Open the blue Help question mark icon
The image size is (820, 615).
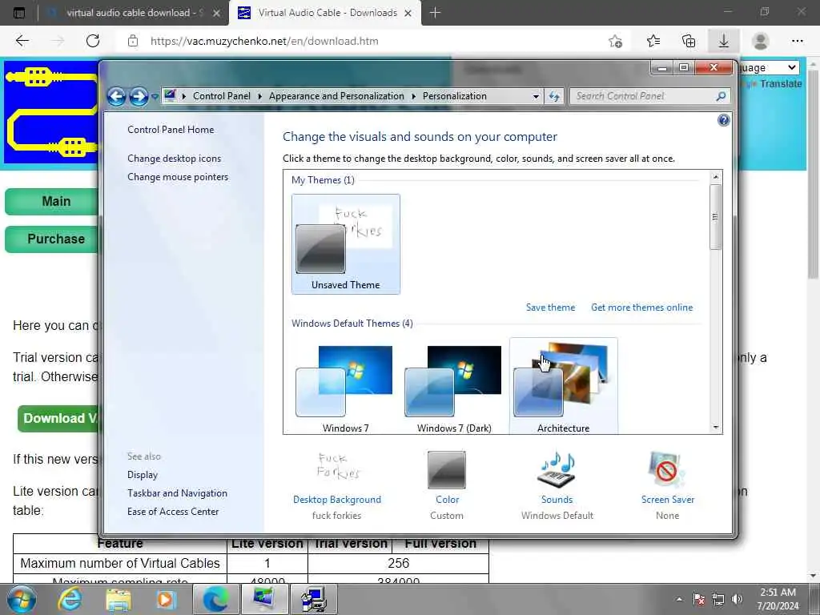[723, 121]
